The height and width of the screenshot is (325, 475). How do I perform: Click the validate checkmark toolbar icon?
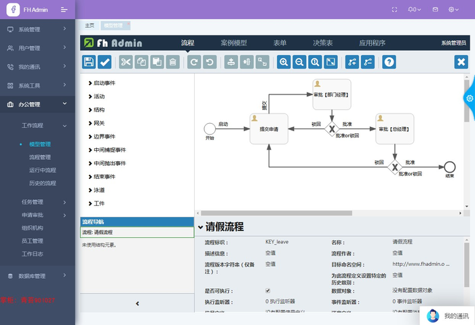click(x=104, y=62)
